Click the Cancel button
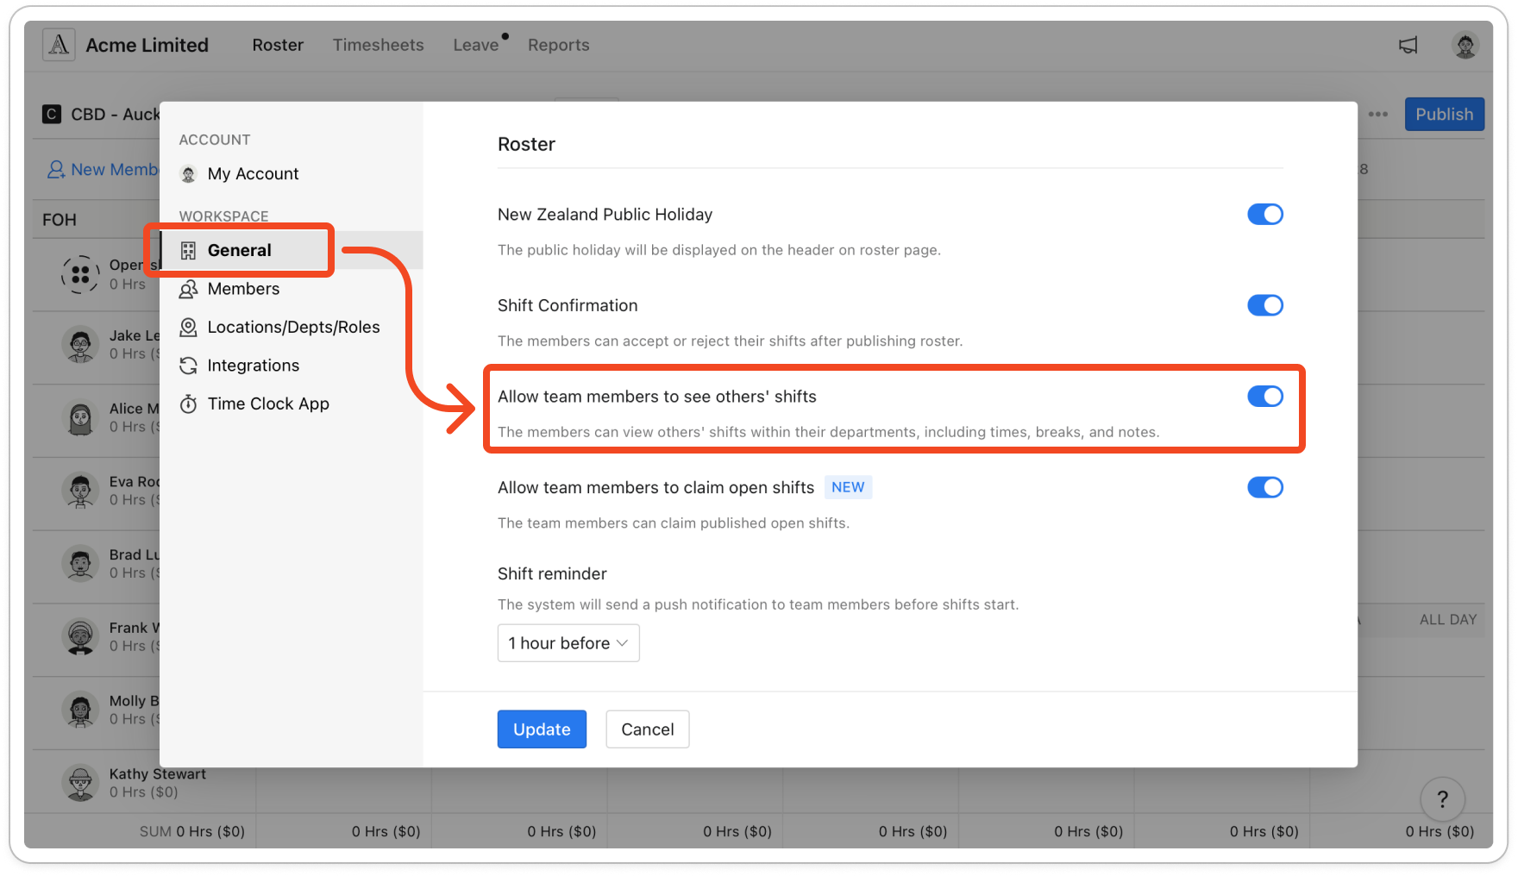 point(648,729)
